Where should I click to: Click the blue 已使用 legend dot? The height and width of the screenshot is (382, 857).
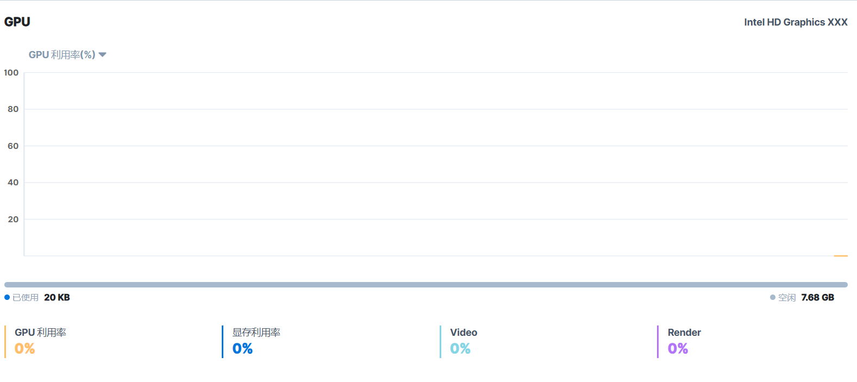tap(7, 297)
